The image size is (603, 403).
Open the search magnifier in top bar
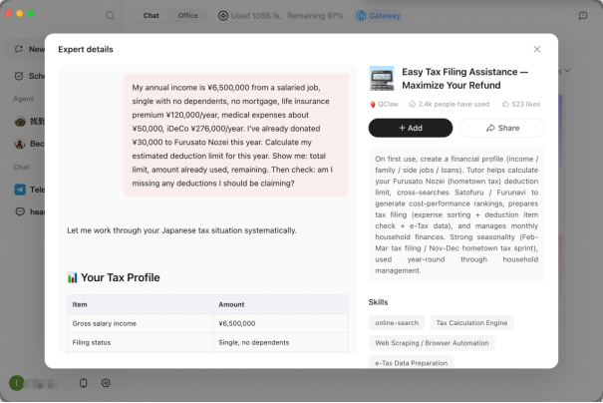click(110, 16)
